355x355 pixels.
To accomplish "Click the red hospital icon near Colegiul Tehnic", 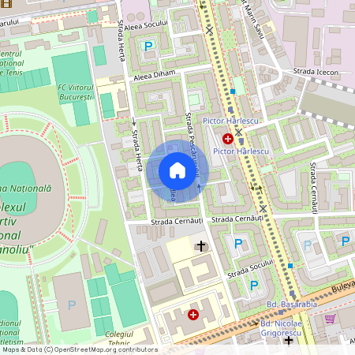I will (x=193, y=315).
